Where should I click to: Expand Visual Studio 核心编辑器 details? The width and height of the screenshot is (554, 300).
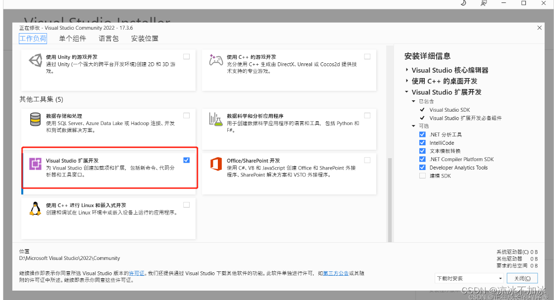tap(407, 70)
